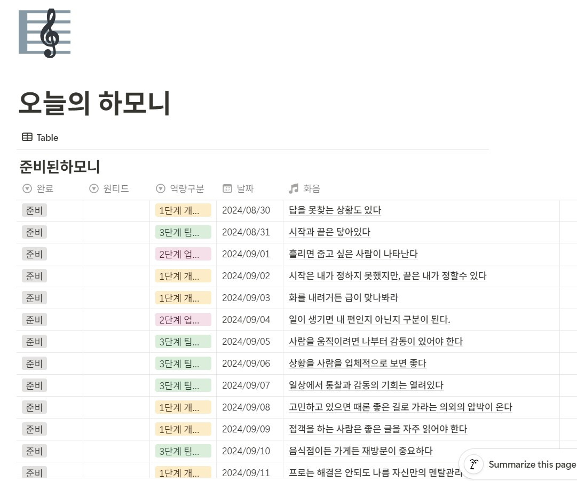This screenshot has height=481, width=577.
Task: Click the date cell 2024/09/05
Action: [x=246, y=342]
